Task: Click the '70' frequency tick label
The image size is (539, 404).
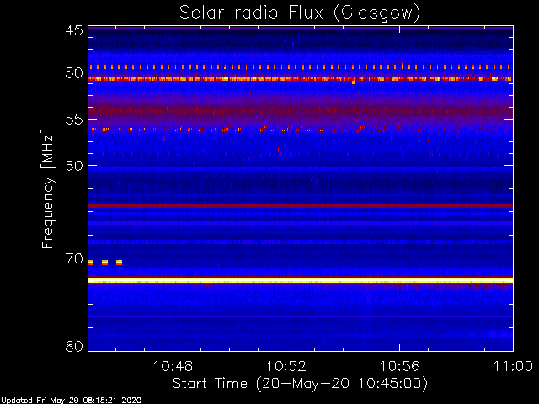Action: pos(74,258)
